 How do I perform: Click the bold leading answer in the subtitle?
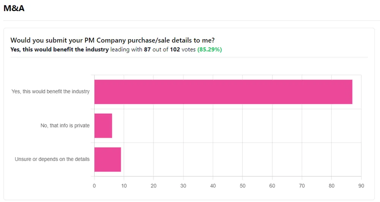[60, 49]
